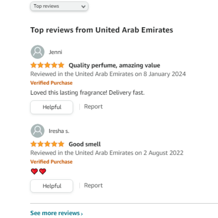Open the Top reviews sort dropdown

59,6
